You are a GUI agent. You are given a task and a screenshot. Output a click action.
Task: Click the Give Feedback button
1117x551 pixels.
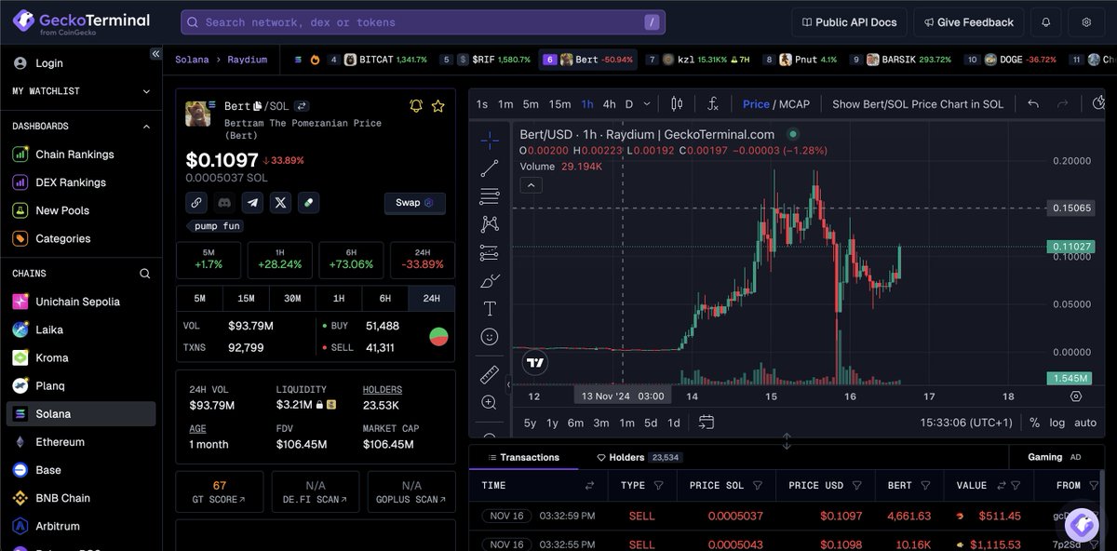969,22
